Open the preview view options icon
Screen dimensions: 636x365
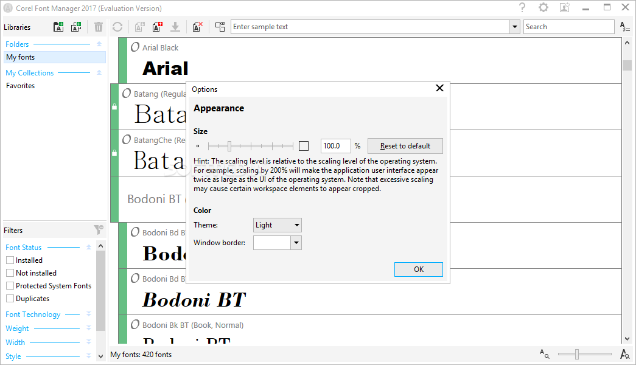[220, 27]
